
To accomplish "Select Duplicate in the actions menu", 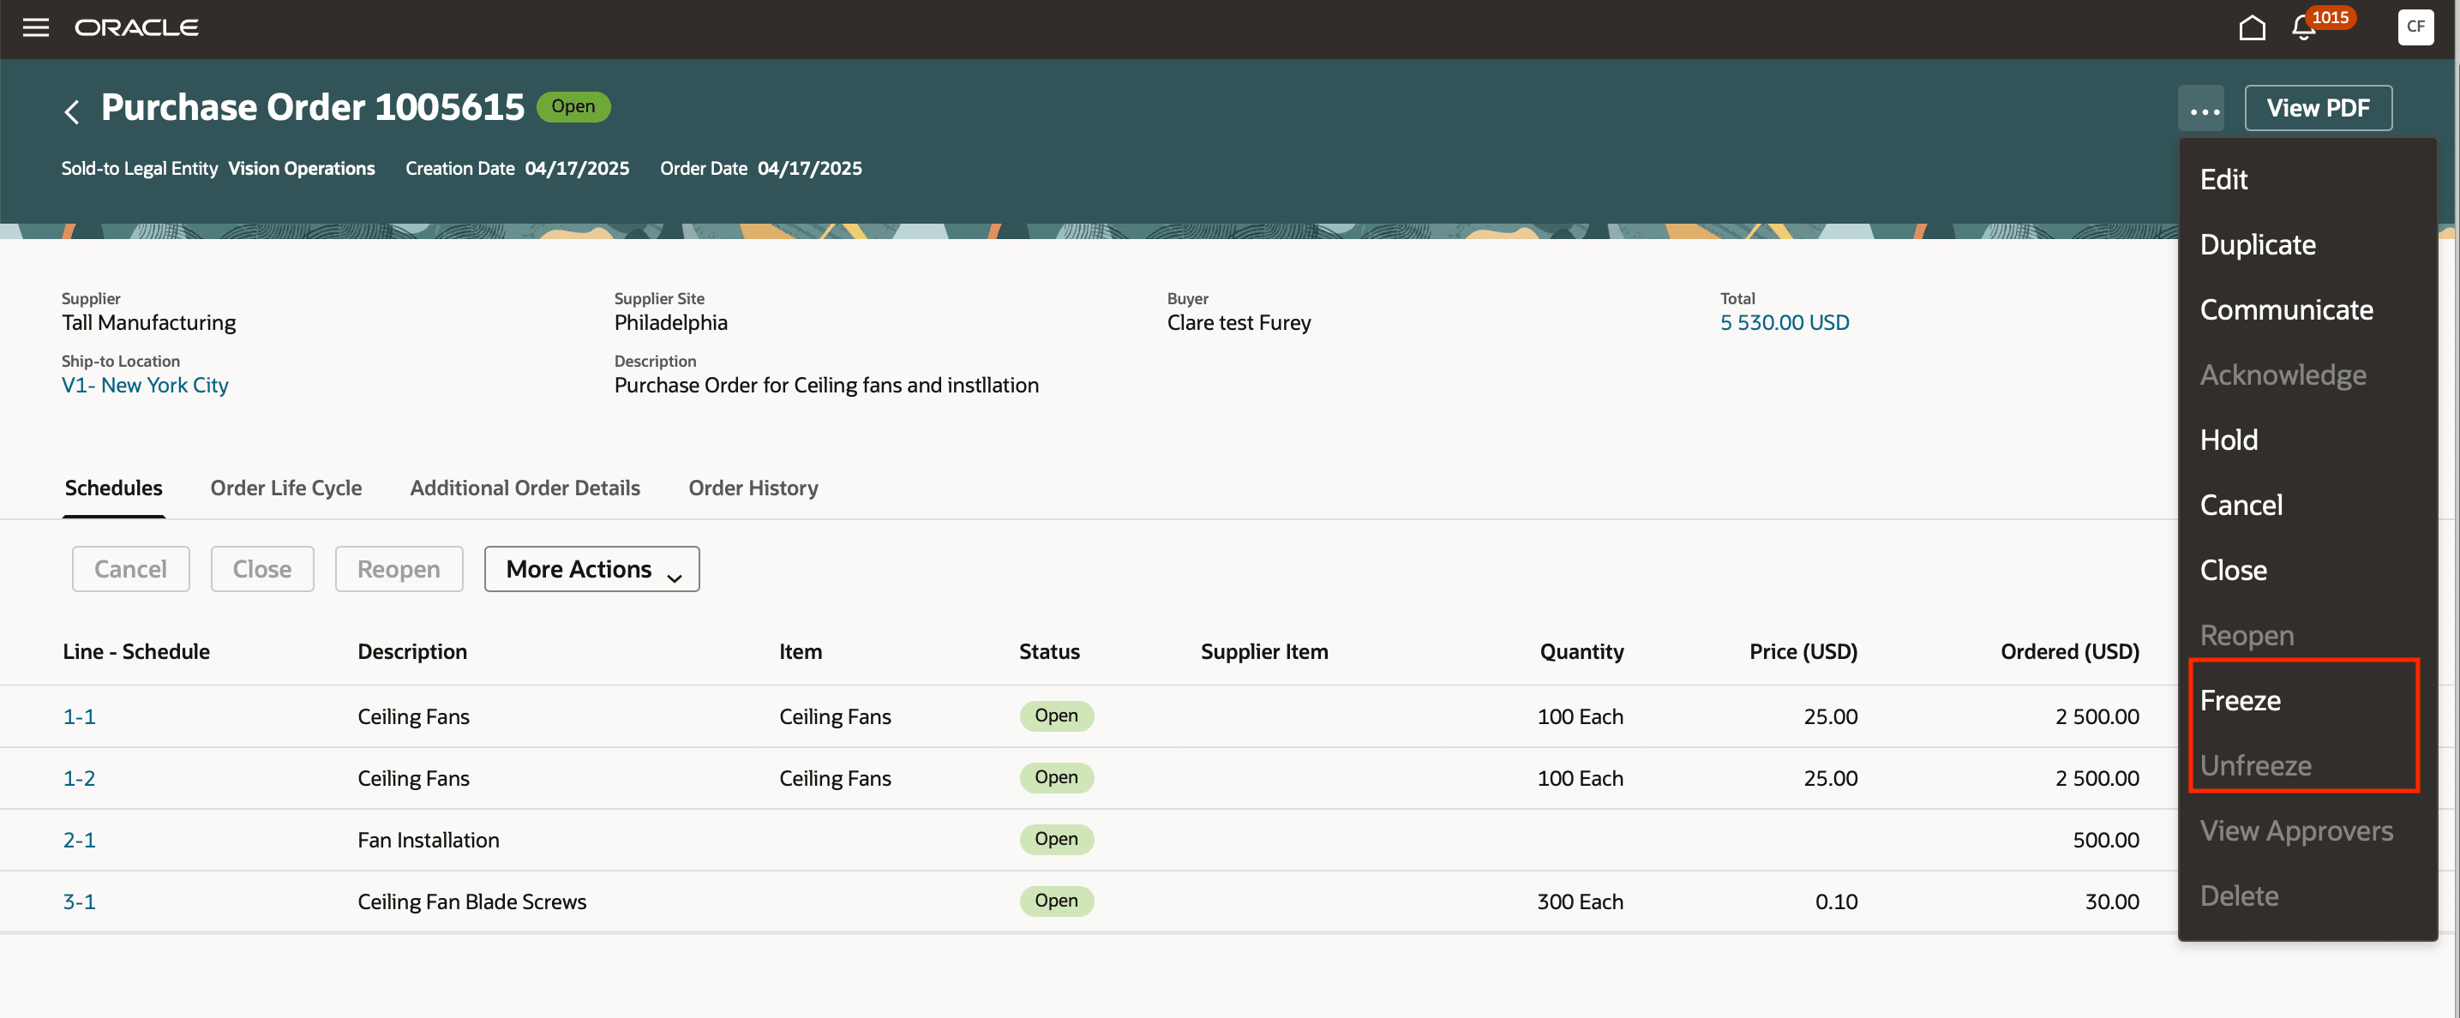I will [2257, 244].
